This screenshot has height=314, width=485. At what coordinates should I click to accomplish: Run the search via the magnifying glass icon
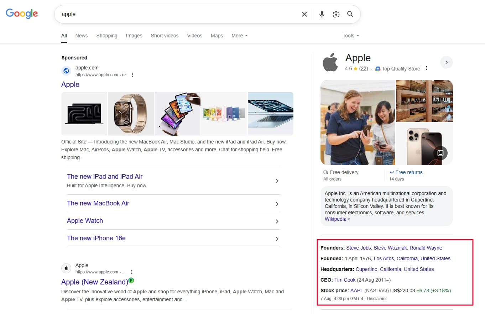[x=350, y=14]
